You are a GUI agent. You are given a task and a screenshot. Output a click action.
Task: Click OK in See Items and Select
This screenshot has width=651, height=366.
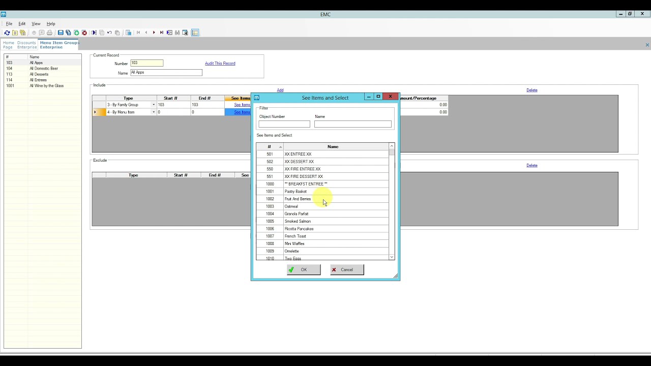coord(304,269)
